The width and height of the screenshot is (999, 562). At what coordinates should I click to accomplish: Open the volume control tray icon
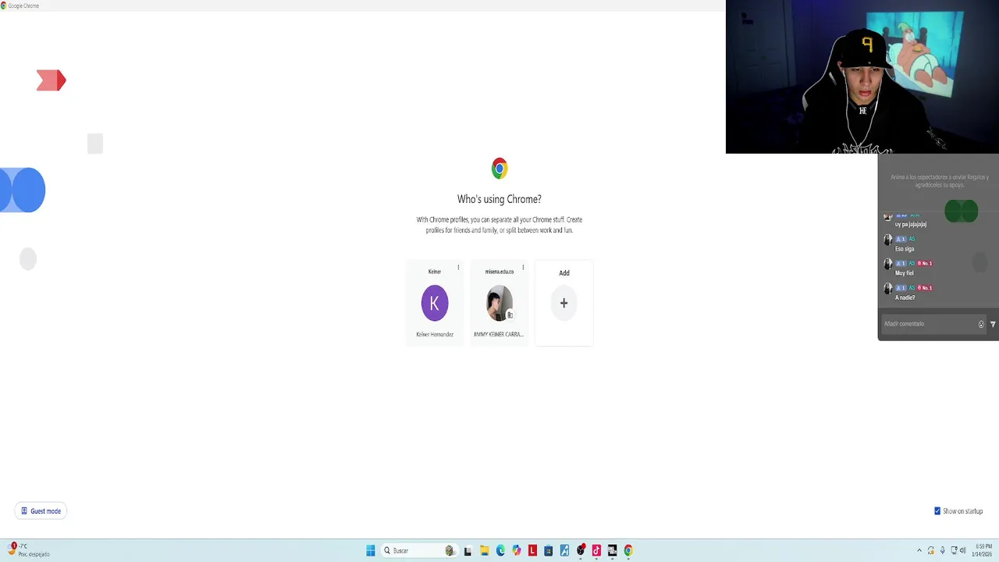963,550
